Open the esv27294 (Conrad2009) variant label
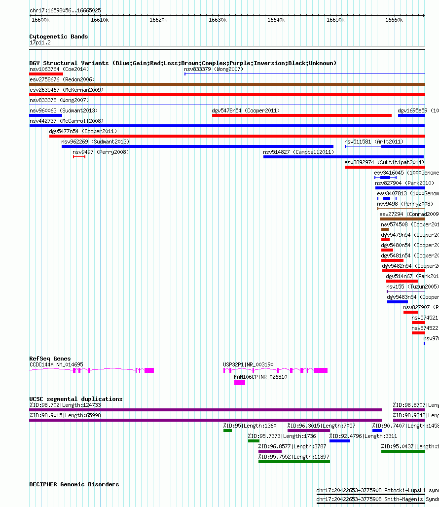Image resolution: width=439 pixels, height=507 pixels. [x=409, y=214]
